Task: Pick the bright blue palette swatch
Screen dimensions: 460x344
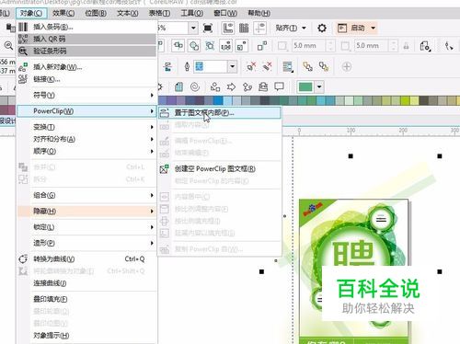Action: click(218, 100)
